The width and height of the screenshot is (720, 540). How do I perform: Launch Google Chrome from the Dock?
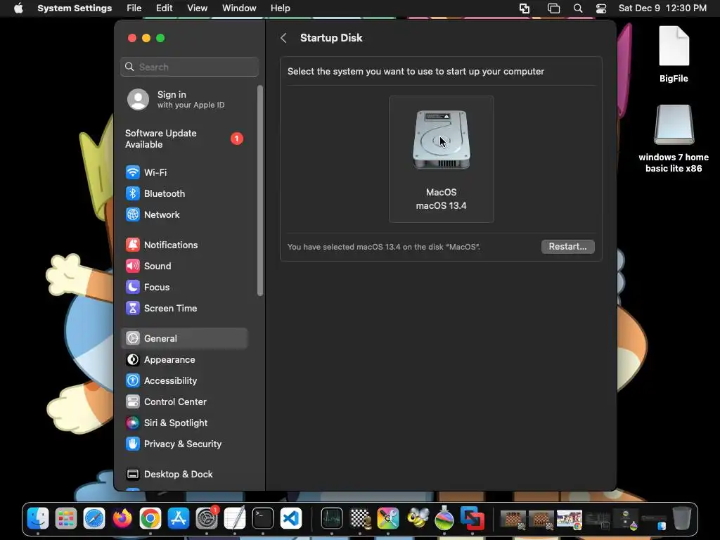tap(150, 519)
